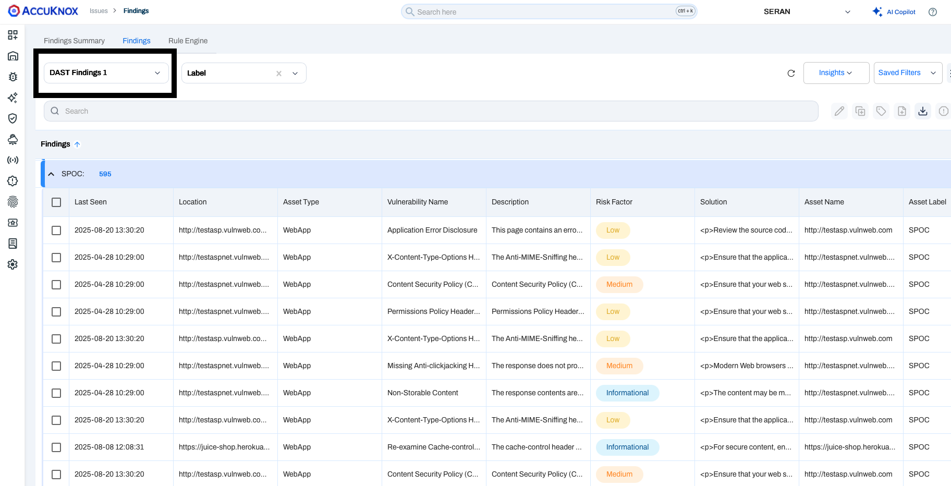
Task: Open the dashboard grid icon in sidebar
Action: pyautogui.click(x=13, y=35)
